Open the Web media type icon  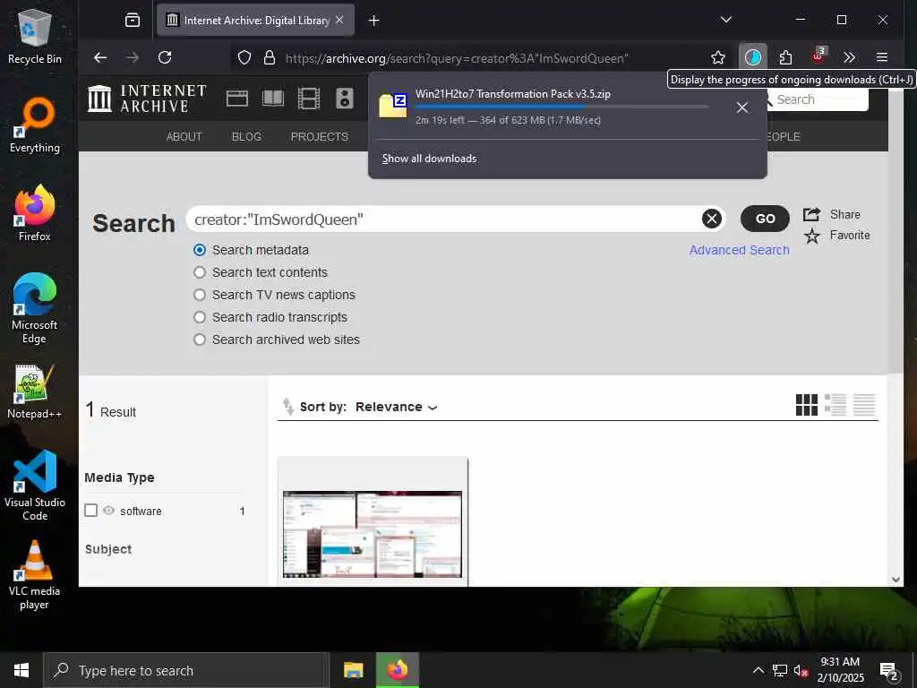point(236,99)
